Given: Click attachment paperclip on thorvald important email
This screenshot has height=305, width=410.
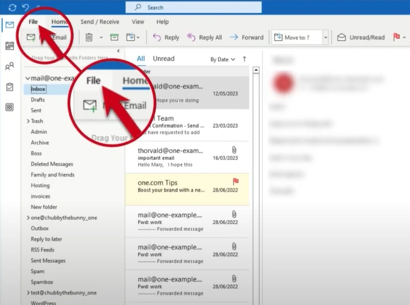Looking at the screenshot, I should coord(234,150).
